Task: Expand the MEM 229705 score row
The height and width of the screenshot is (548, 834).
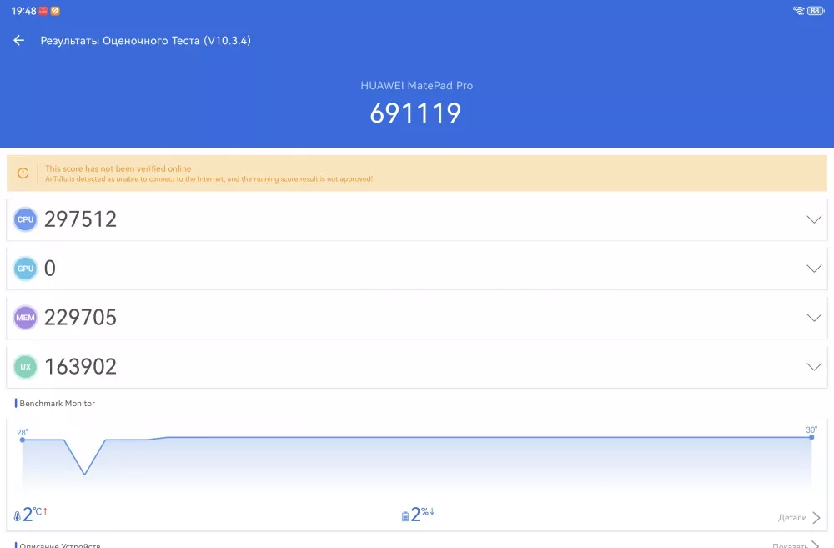Action: 417,318
